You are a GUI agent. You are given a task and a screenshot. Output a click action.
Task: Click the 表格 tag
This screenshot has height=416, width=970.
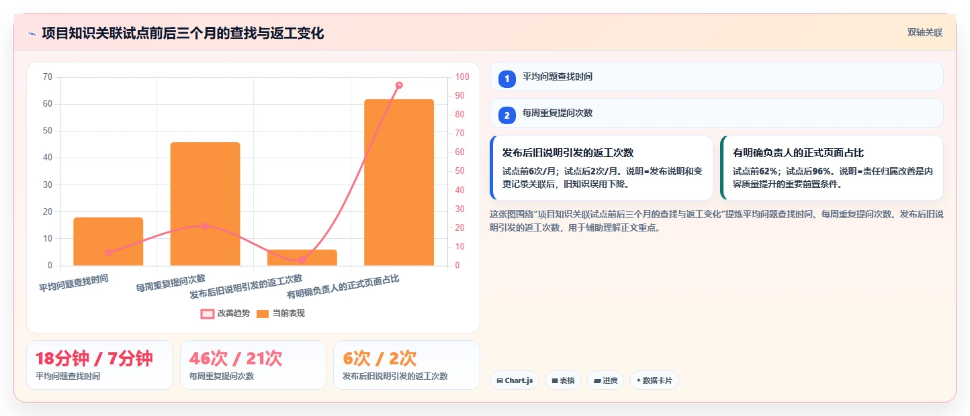coord(563,380)
